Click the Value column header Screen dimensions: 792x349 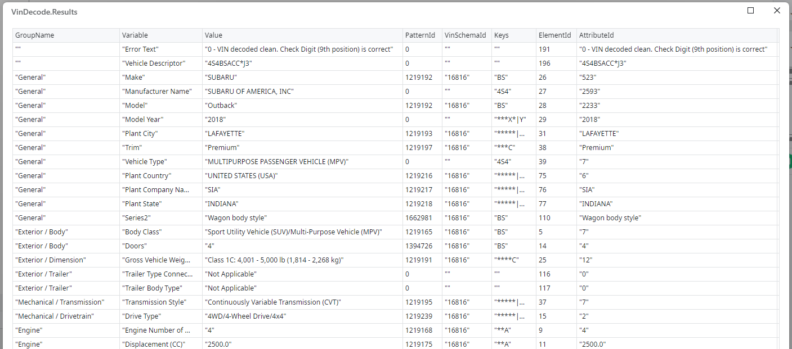tap(214, 35)
